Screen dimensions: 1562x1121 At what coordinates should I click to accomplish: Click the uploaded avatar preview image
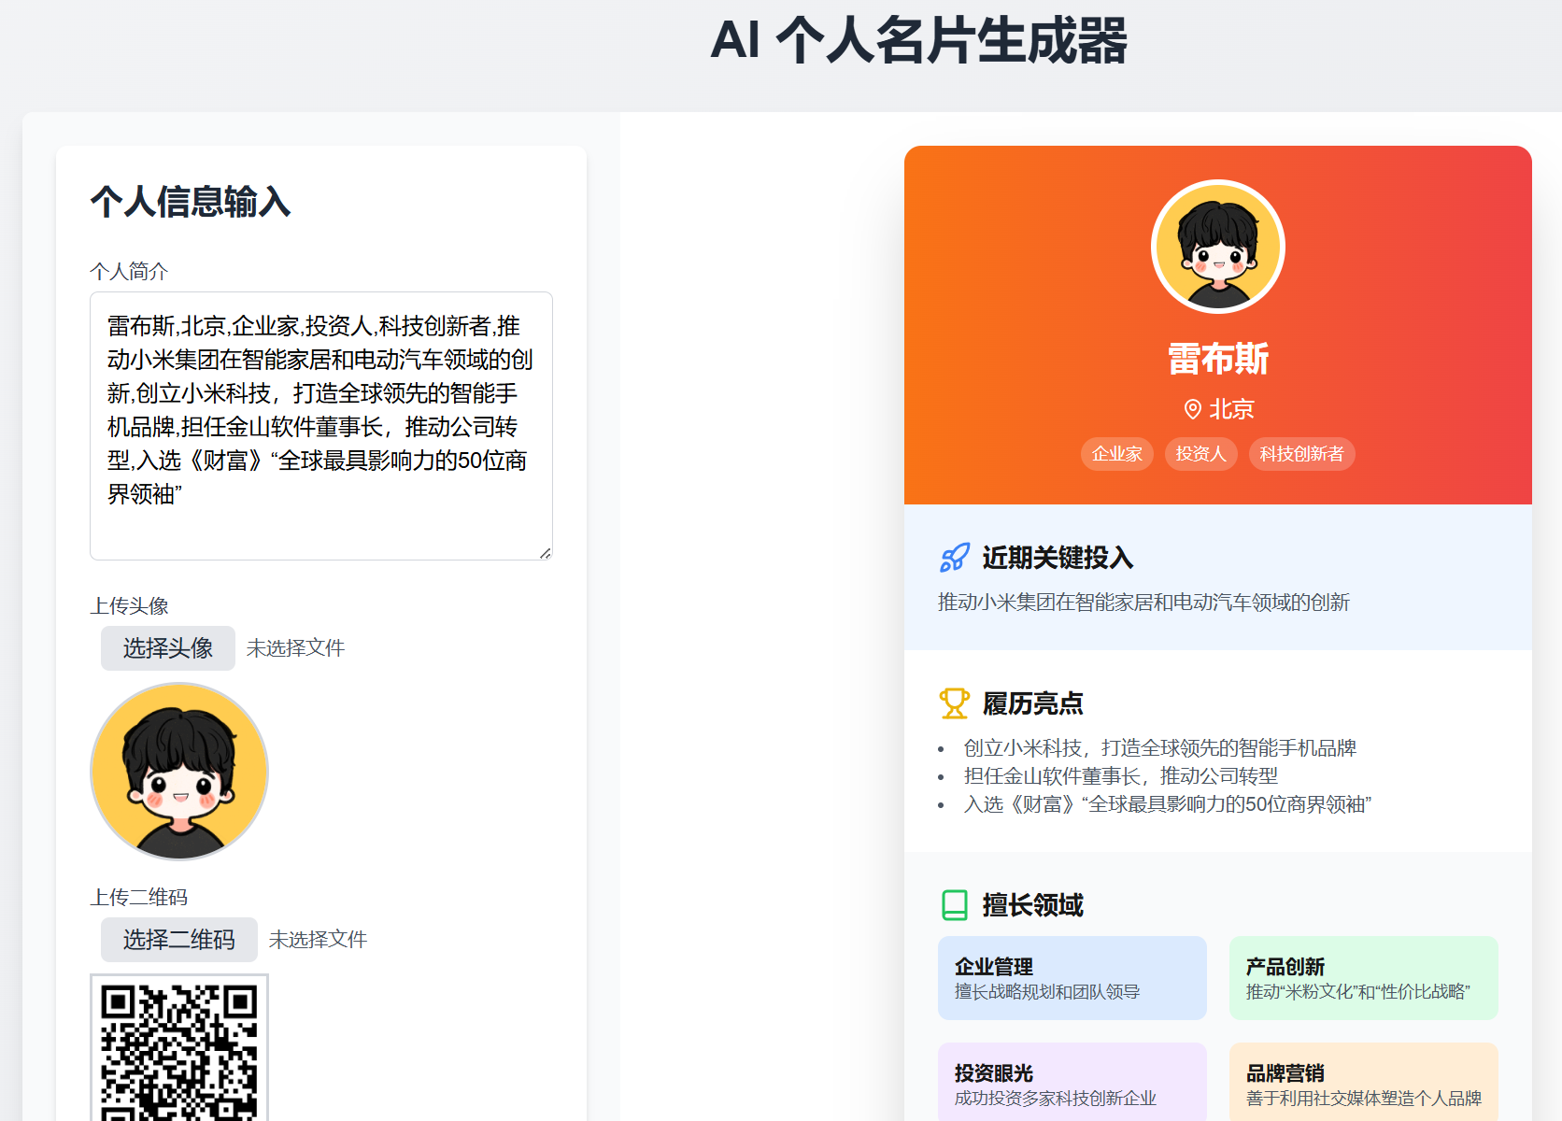point(179,772)
